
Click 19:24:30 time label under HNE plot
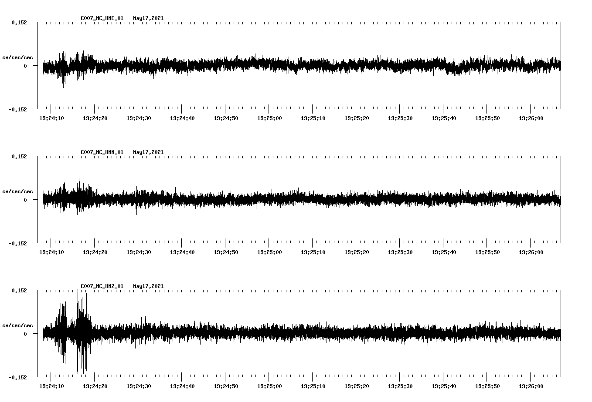click(x=139, y=118)
